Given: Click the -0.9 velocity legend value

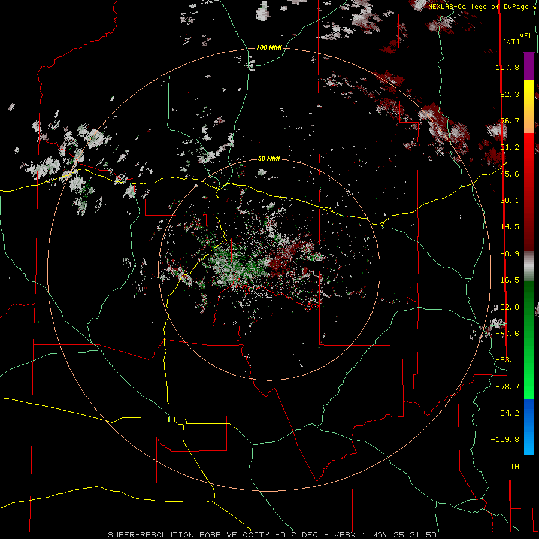Looking at the screenshot, I should (x=510, y=254).
